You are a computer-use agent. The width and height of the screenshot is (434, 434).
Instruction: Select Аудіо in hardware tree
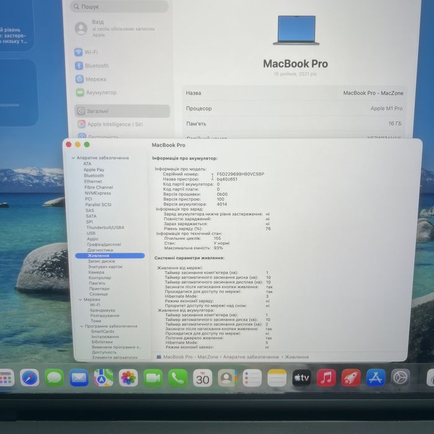(x=92, y=239)
